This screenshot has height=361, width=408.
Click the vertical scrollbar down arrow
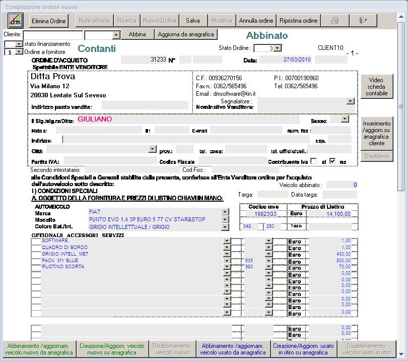tap(401, 354)
